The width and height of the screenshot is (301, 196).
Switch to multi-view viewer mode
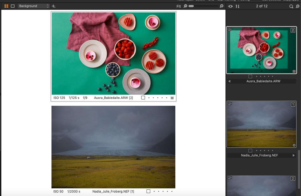(6, 6)
